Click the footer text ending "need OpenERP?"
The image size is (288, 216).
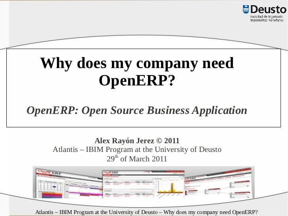click(146, 212)
